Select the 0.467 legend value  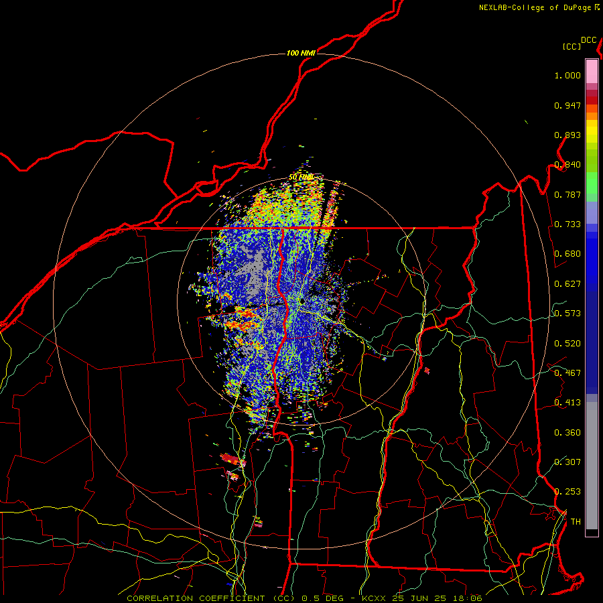[567, 373]
